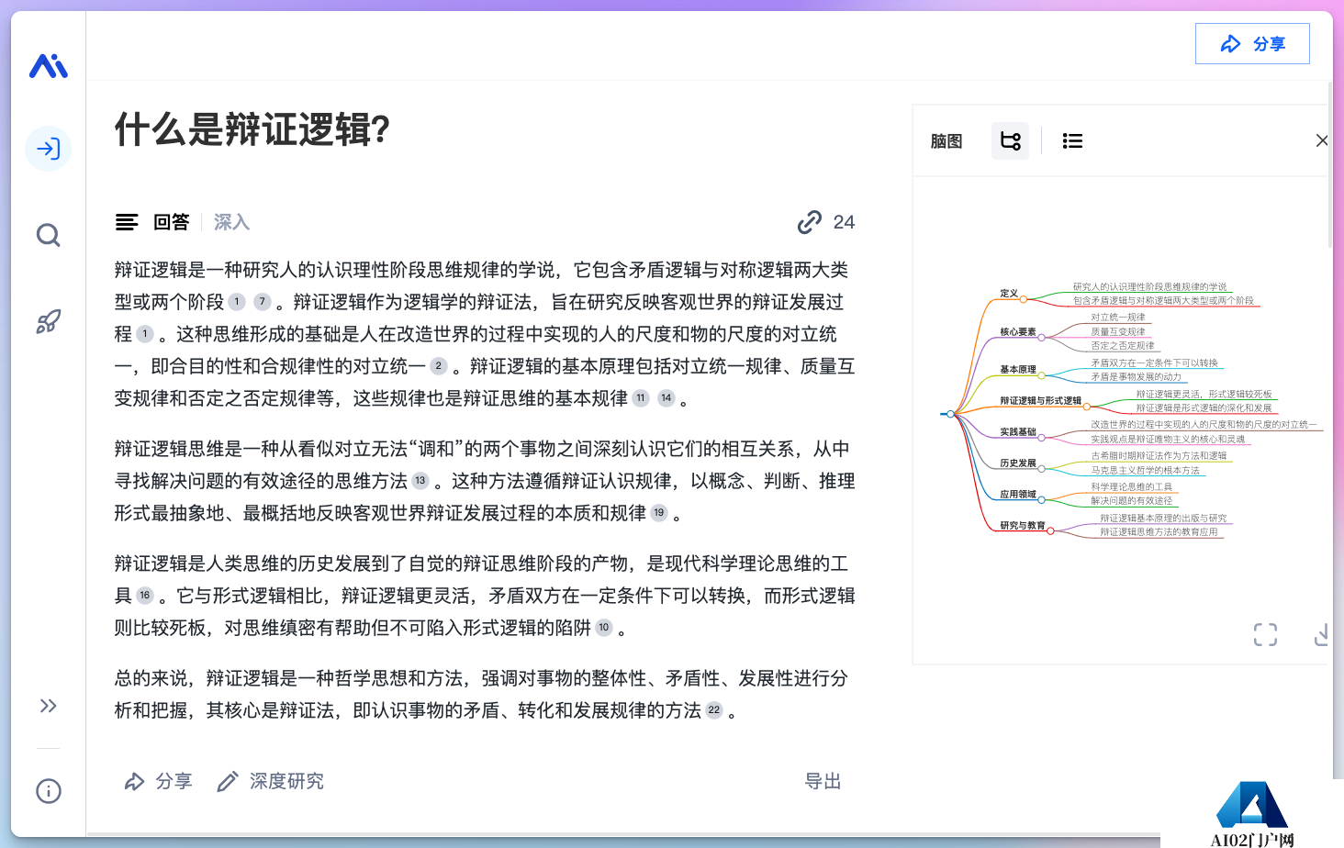Close the 脑图 panel
The width and height of the screenshot is (1344, 848).
(x=1321, y=140)
